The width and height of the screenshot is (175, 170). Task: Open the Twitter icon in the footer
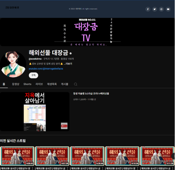point(155,9)
